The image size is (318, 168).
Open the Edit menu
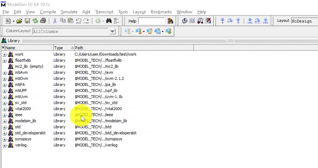click(18, 12)
